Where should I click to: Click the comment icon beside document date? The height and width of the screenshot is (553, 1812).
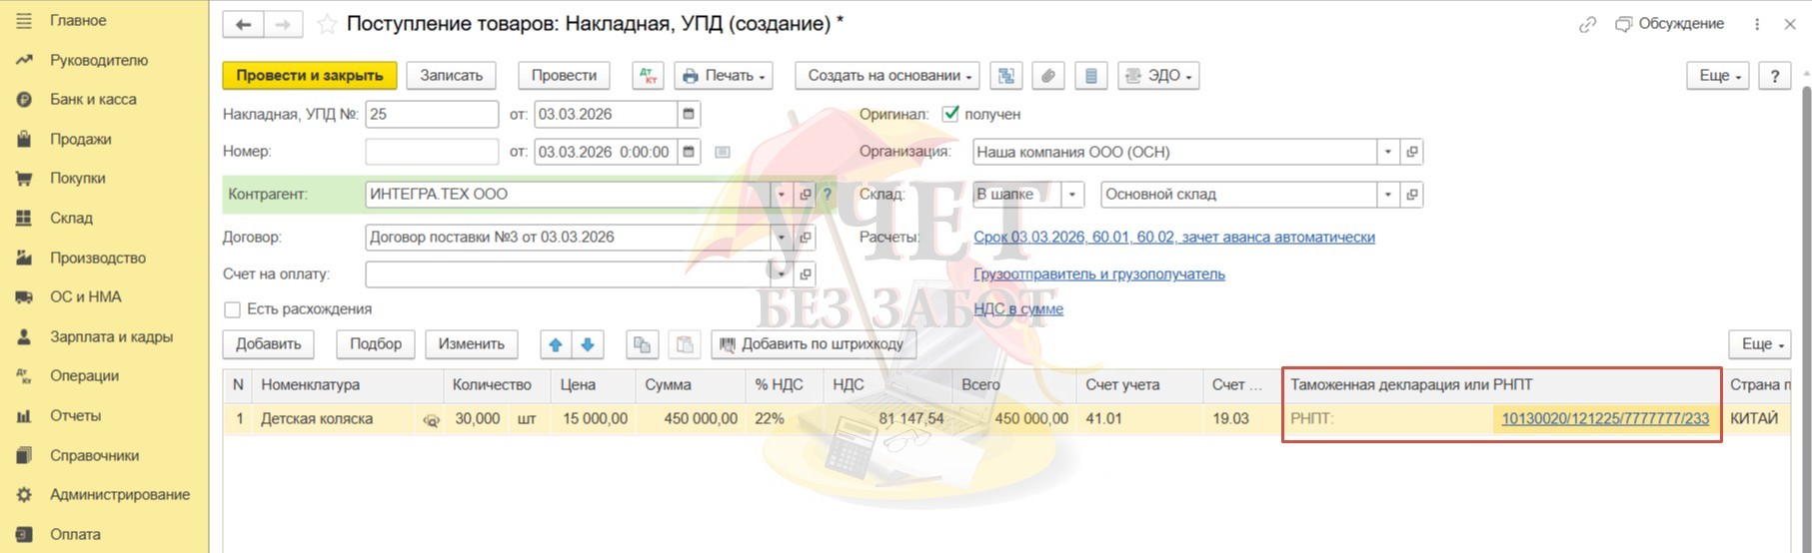coord(723,152)
